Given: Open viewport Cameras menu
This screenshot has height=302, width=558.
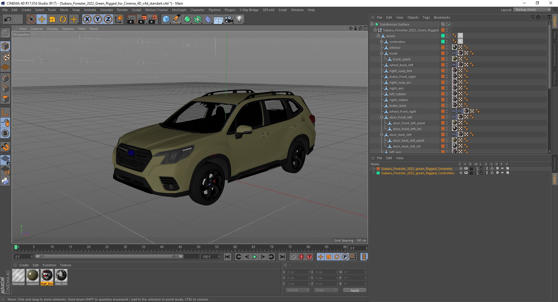Looking at the screenshot, I should click(37, 29).
